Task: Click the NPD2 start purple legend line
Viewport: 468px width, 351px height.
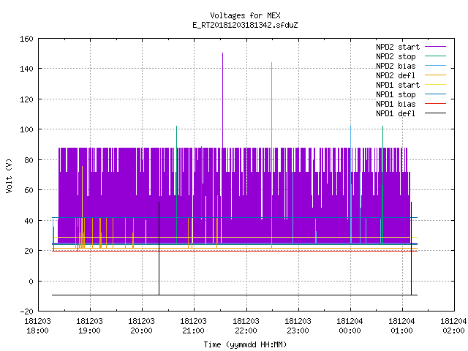Action: pyautogui.click(x=435, y=47)
